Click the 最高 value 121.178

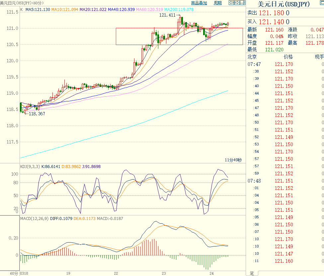click(315, 43)
